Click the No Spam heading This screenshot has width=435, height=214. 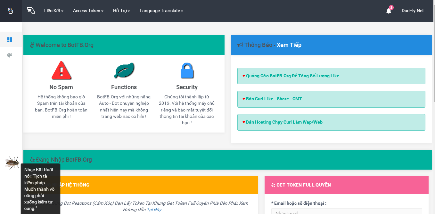click(x=61, y=87)
